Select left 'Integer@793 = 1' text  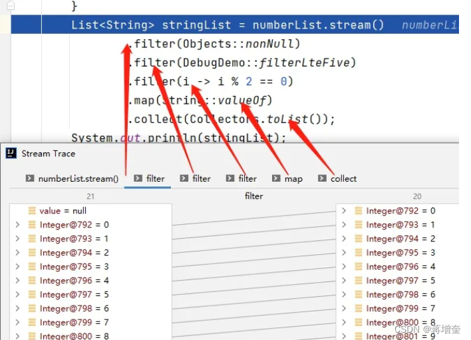click(75, 238)
